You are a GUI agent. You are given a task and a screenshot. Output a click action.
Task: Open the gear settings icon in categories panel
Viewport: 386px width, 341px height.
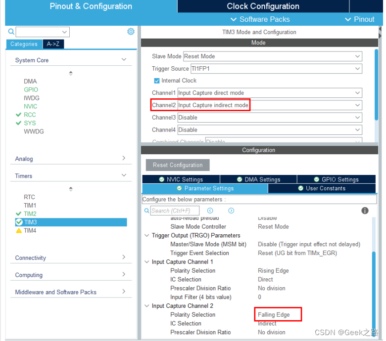click(x=131, y=32)
